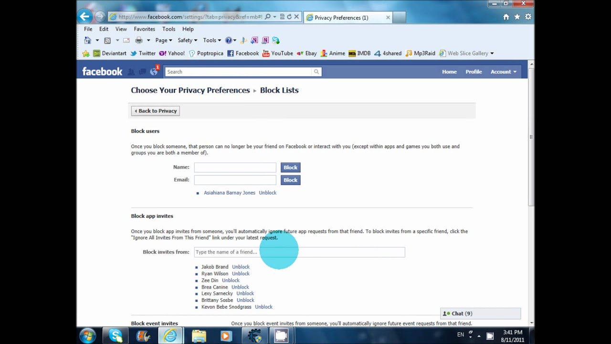This screenshot has height=344, width=611.
Task: Open the Deviantart favorites bar link
Action: coord(110,53)
